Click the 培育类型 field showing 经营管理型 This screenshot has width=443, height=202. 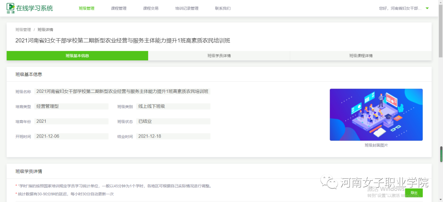[x=71, y=106]
